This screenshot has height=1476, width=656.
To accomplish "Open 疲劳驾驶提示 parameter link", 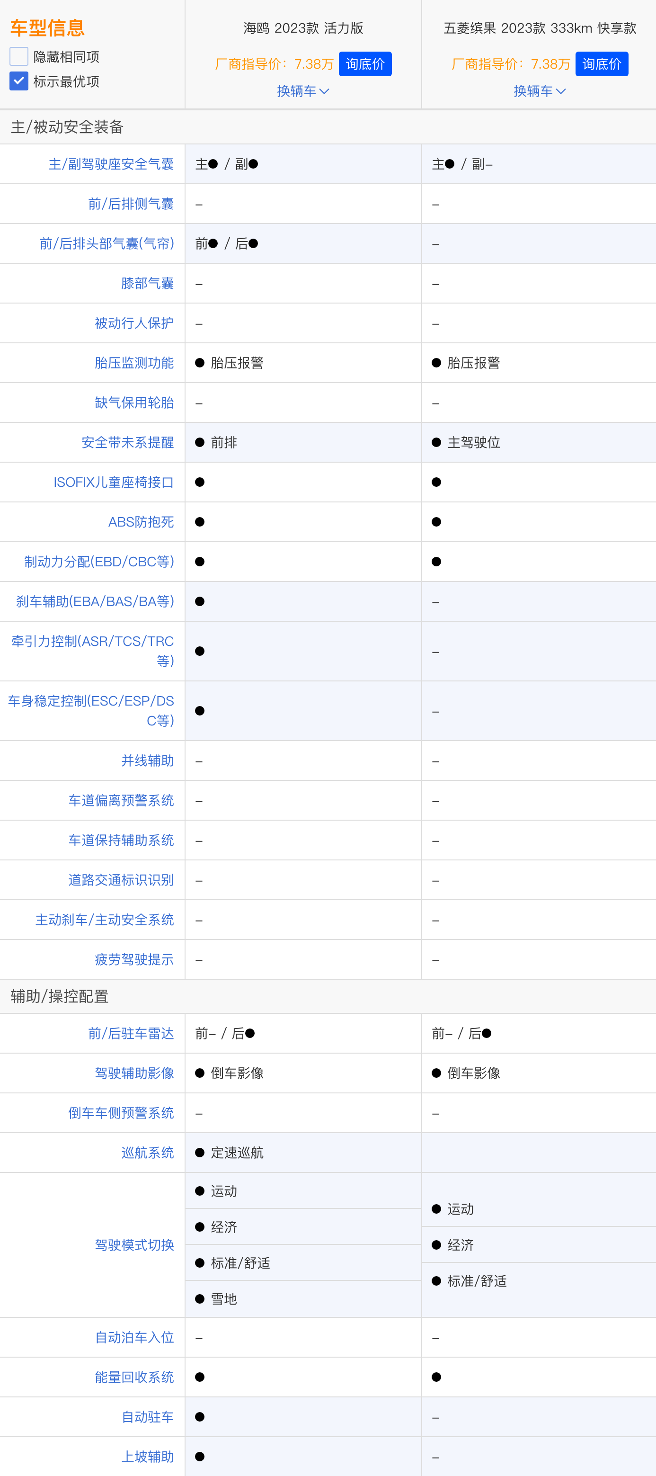I will click(x=134, y=959).
